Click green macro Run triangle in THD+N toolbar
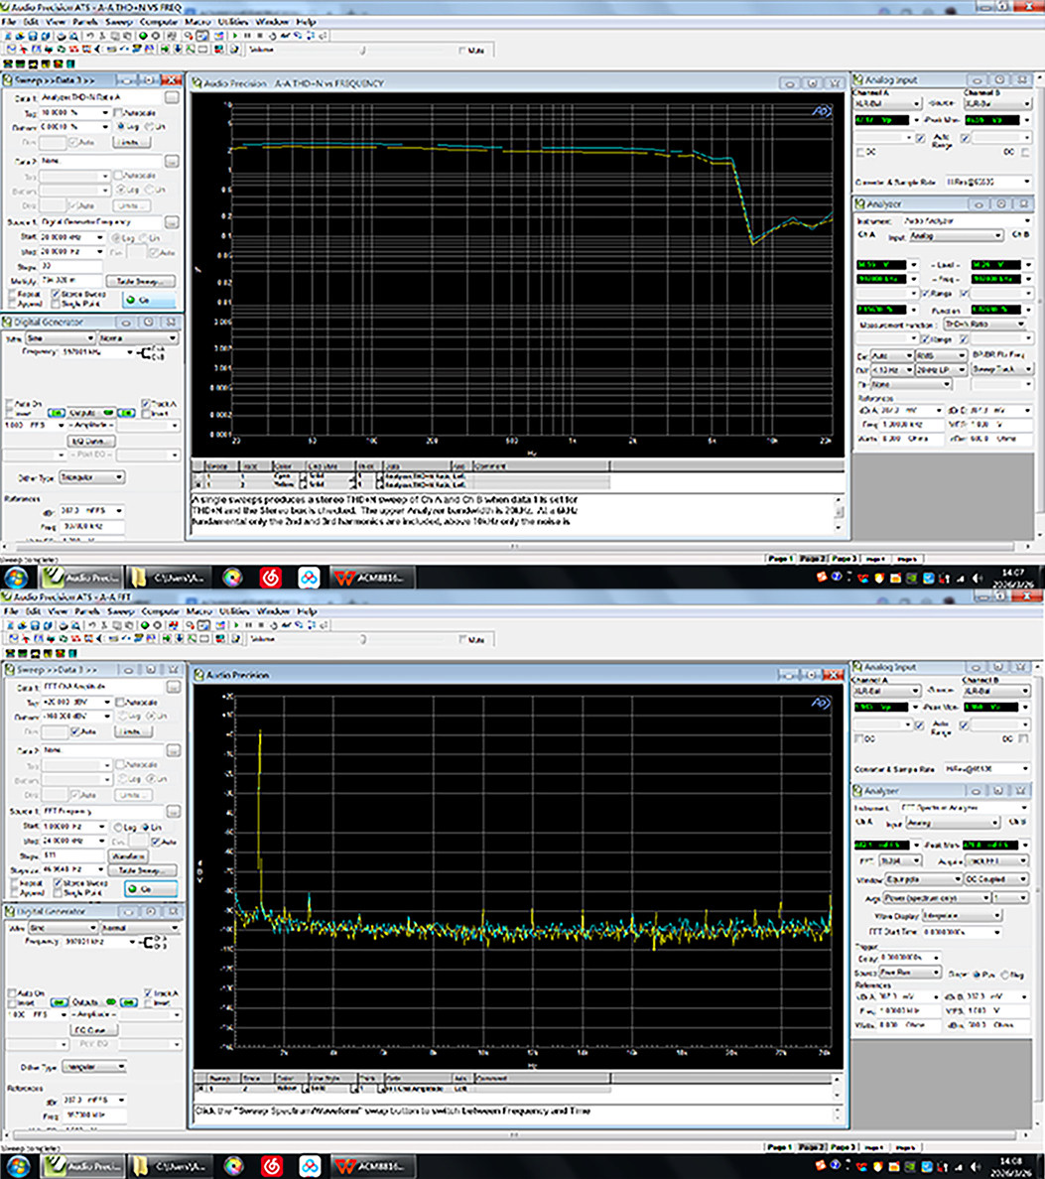 tap(234, 36)
